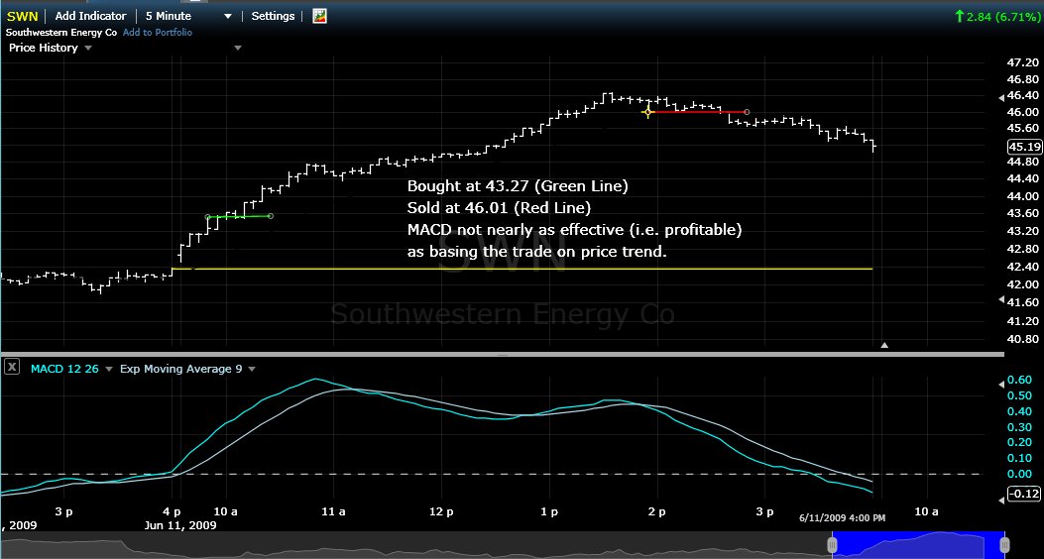This screenshot has height=559, width=1044.
Task: Click the upper MACD scale arrow near 0.60
Action: [x=1000, y=385]
